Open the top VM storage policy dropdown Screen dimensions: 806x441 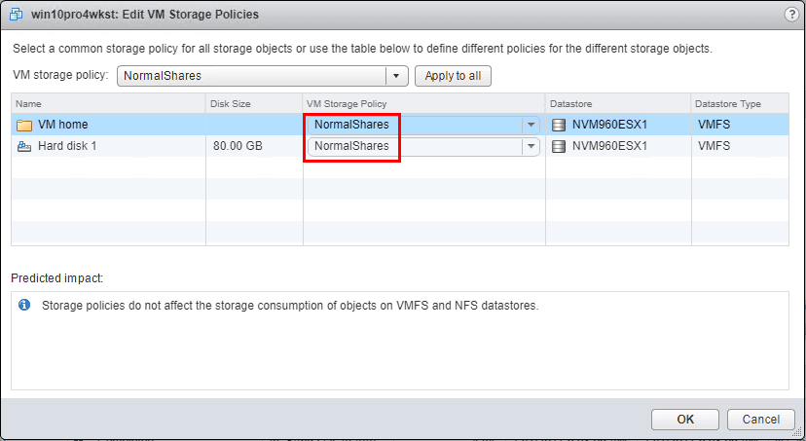coord(396,76)
